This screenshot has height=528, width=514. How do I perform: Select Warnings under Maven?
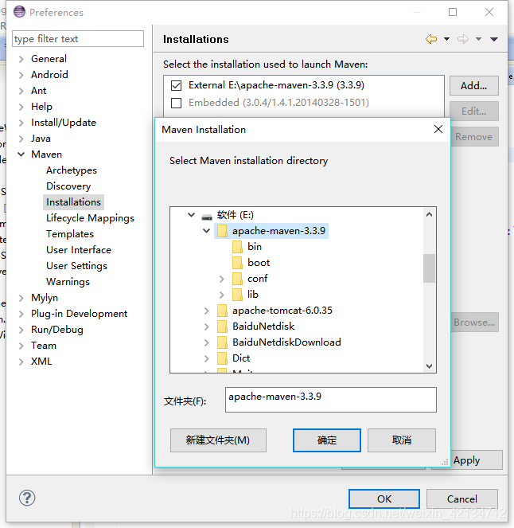click(68, 282)
